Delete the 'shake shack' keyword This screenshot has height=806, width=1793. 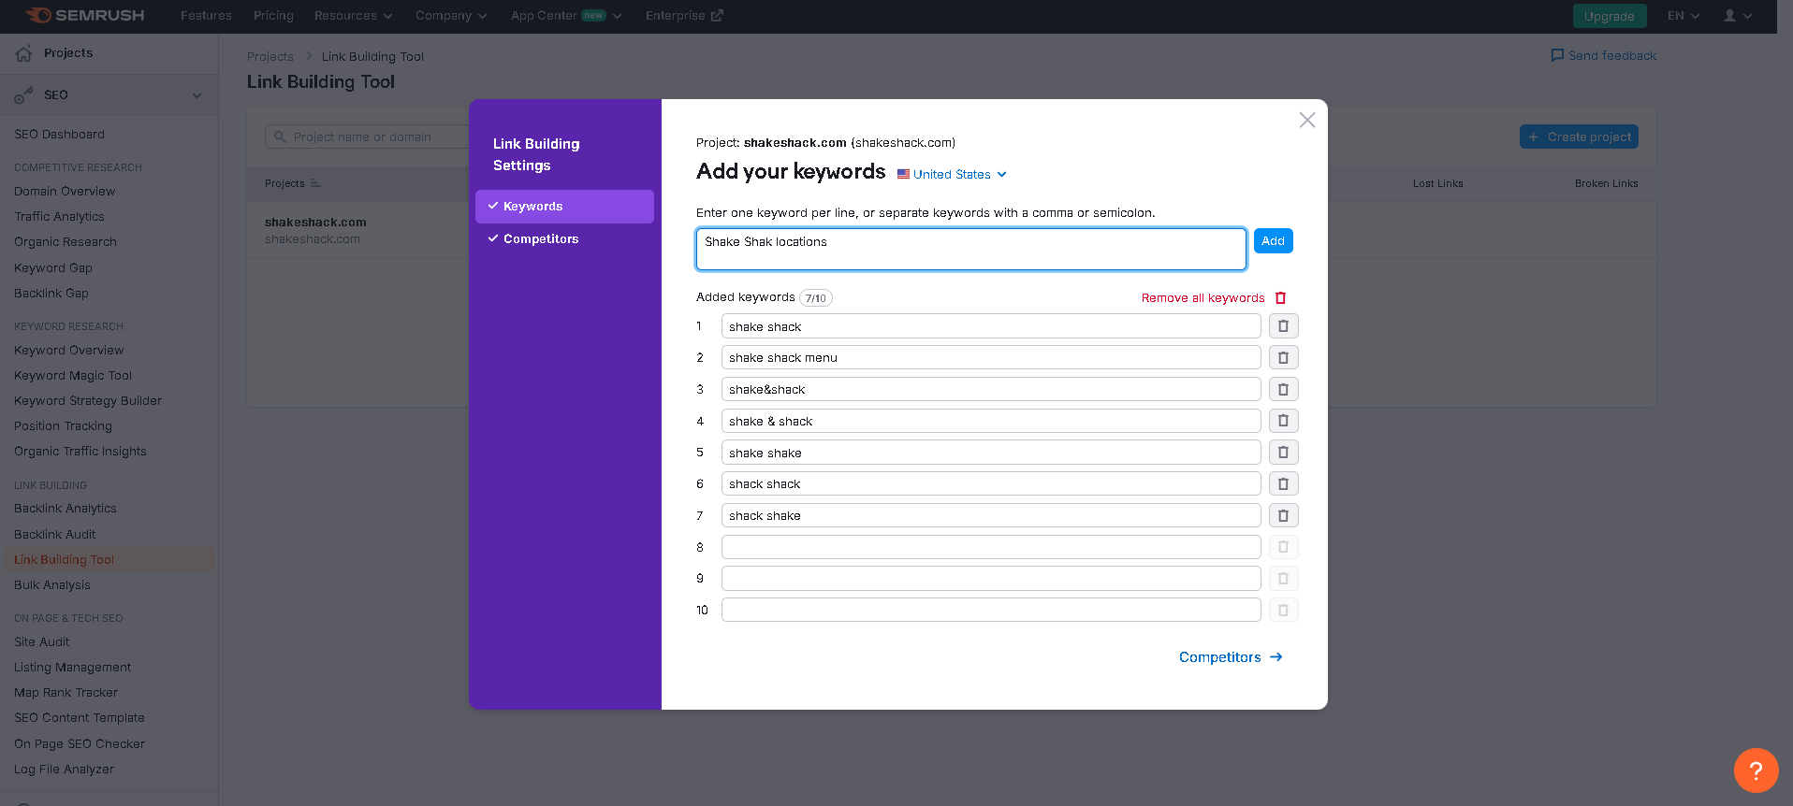(1283, 326)
